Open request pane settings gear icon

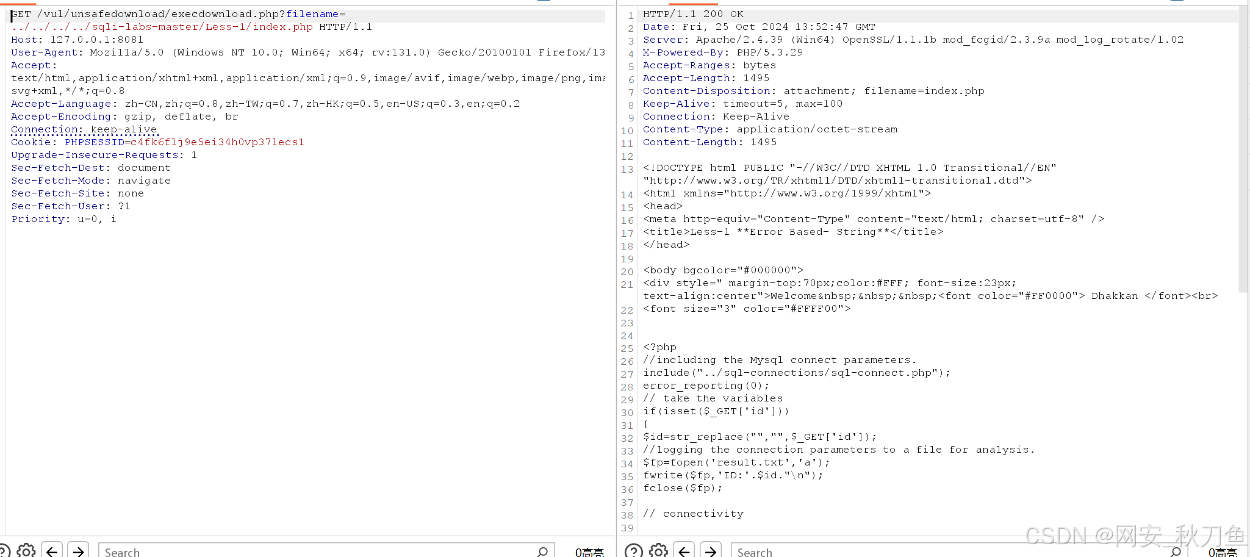click(26, 551)
